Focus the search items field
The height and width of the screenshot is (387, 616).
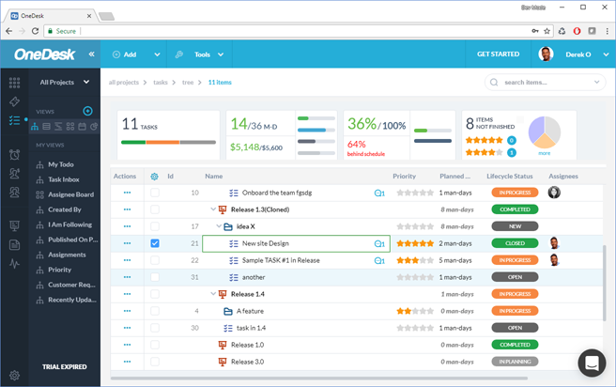coord(547,82)
